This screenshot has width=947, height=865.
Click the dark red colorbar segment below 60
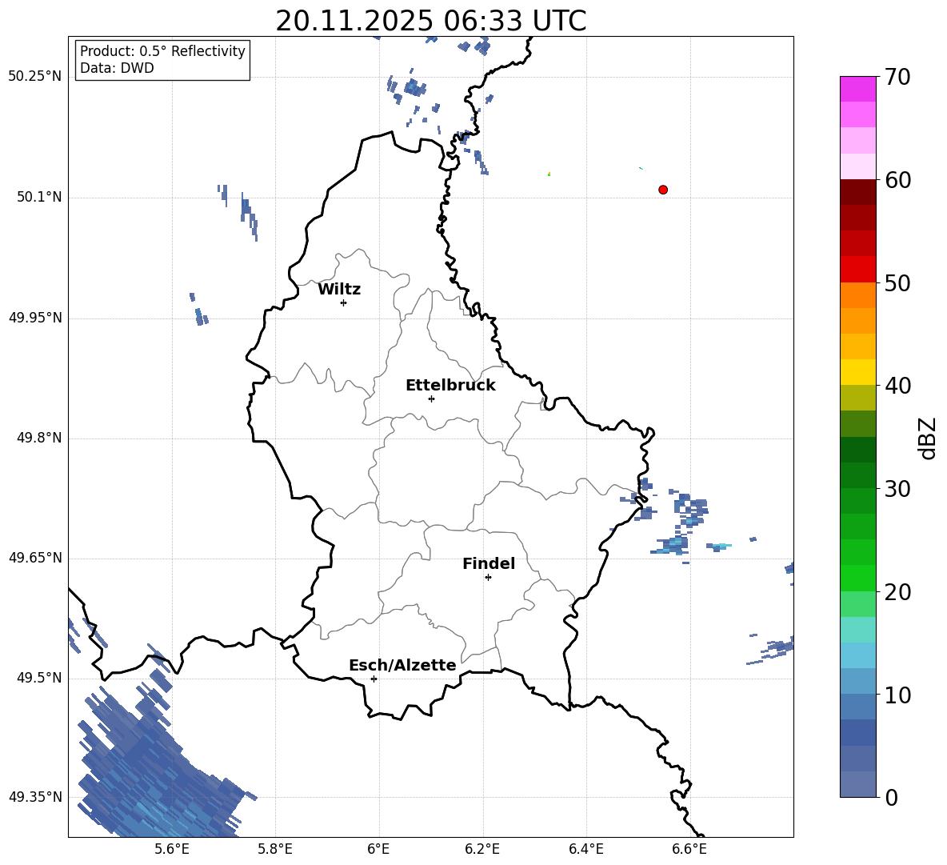click(x=858, y=192)
